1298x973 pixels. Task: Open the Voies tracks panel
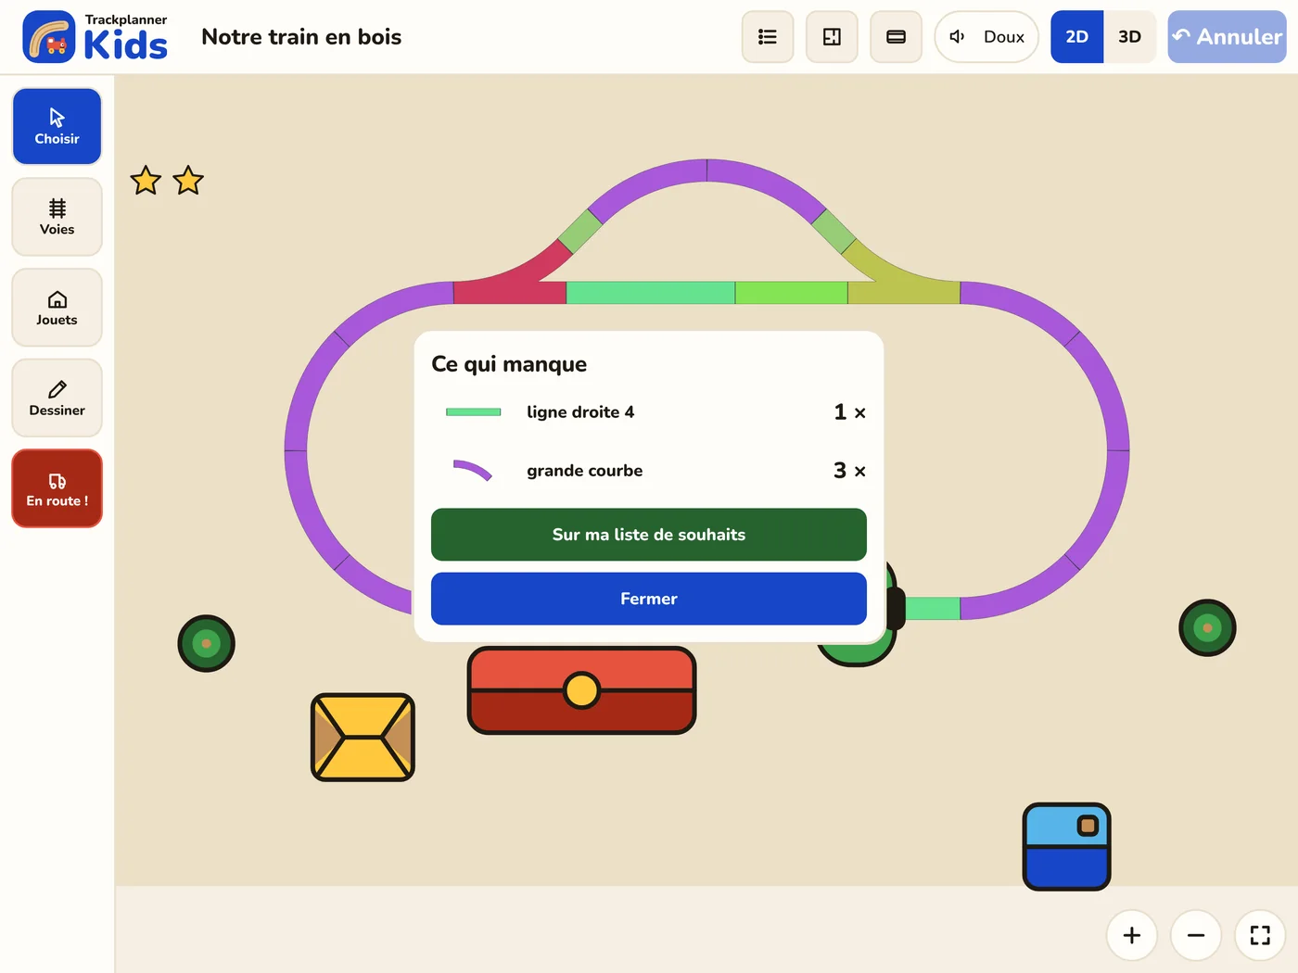point(57,217)
